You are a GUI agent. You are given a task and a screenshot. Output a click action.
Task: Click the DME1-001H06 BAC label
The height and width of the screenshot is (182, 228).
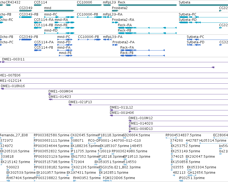pos(122,113)
